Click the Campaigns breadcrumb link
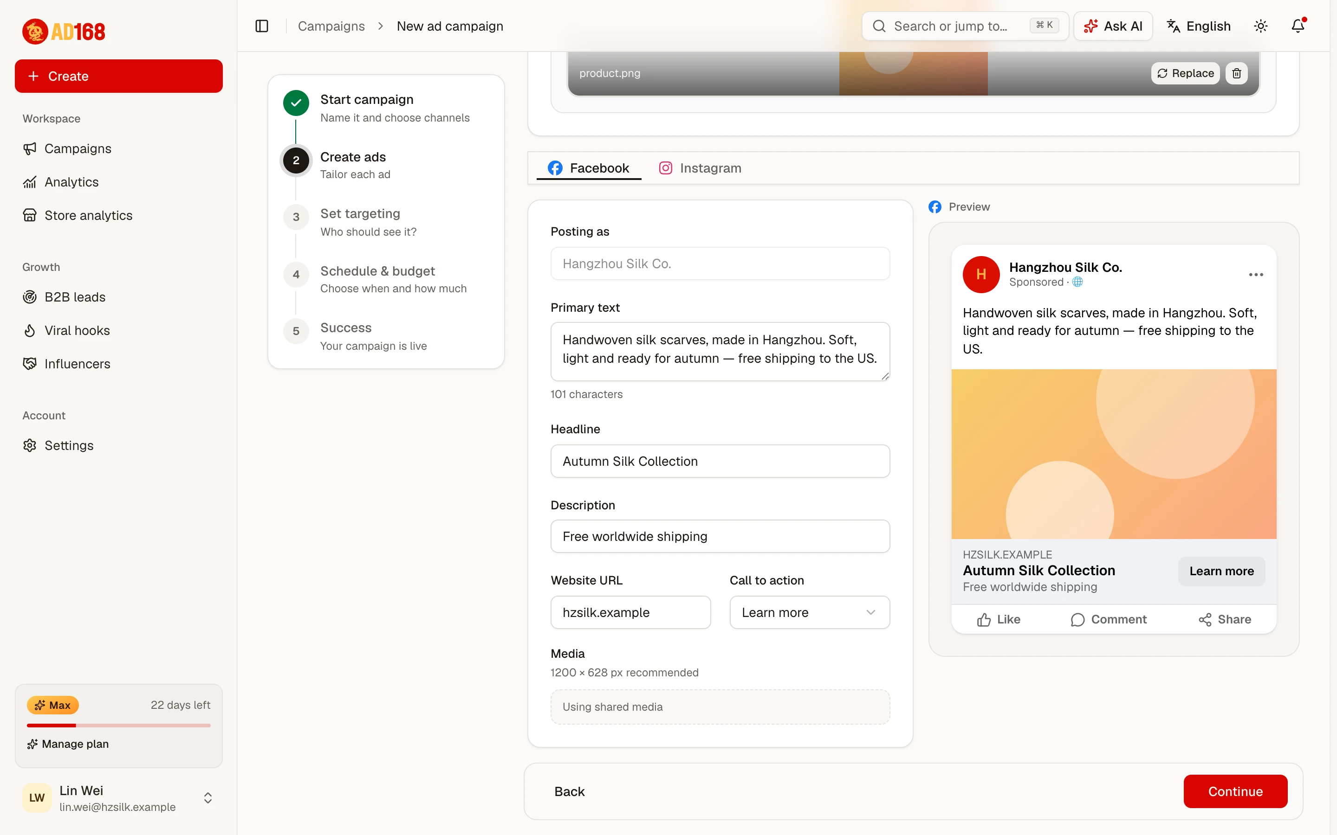 pos(331,26)
